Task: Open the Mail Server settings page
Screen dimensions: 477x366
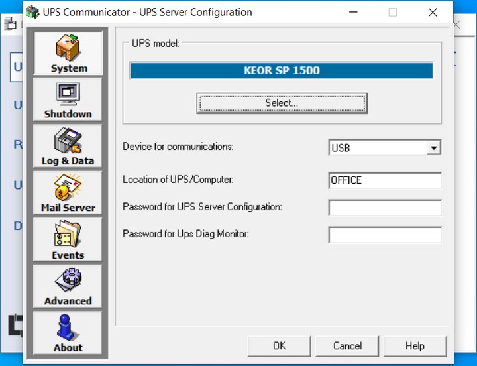Action: (68, 193)
